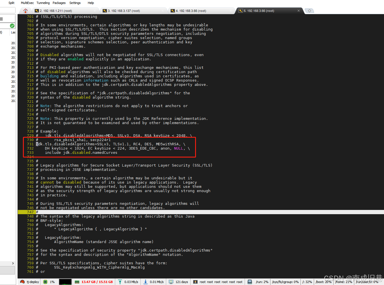Screen dimensions: 384x285
Task: Expand the left sidebar chevron arrow
Action: tap(12, 263)
